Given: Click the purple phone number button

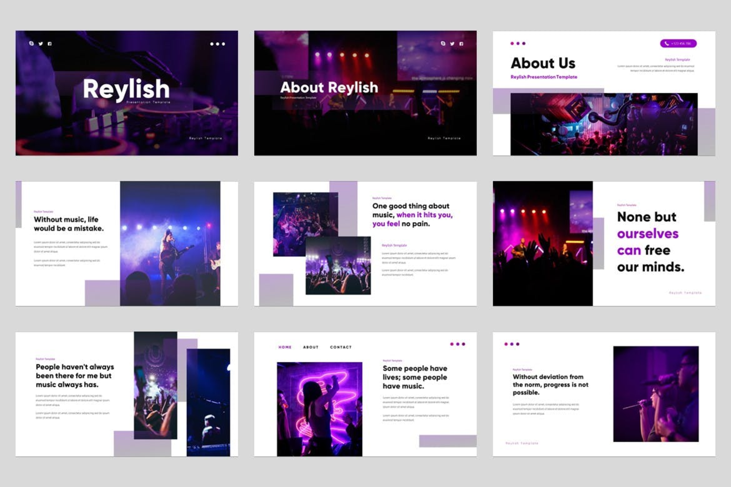Looking at the screenshot, I should click(678, 43).
